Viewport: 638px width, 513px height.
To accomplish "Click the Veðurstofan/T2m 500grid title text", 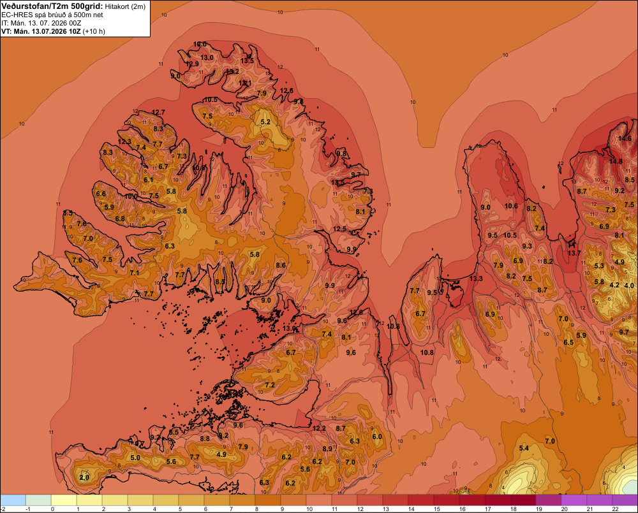I will pyautogui.click(x=52, y=6).
